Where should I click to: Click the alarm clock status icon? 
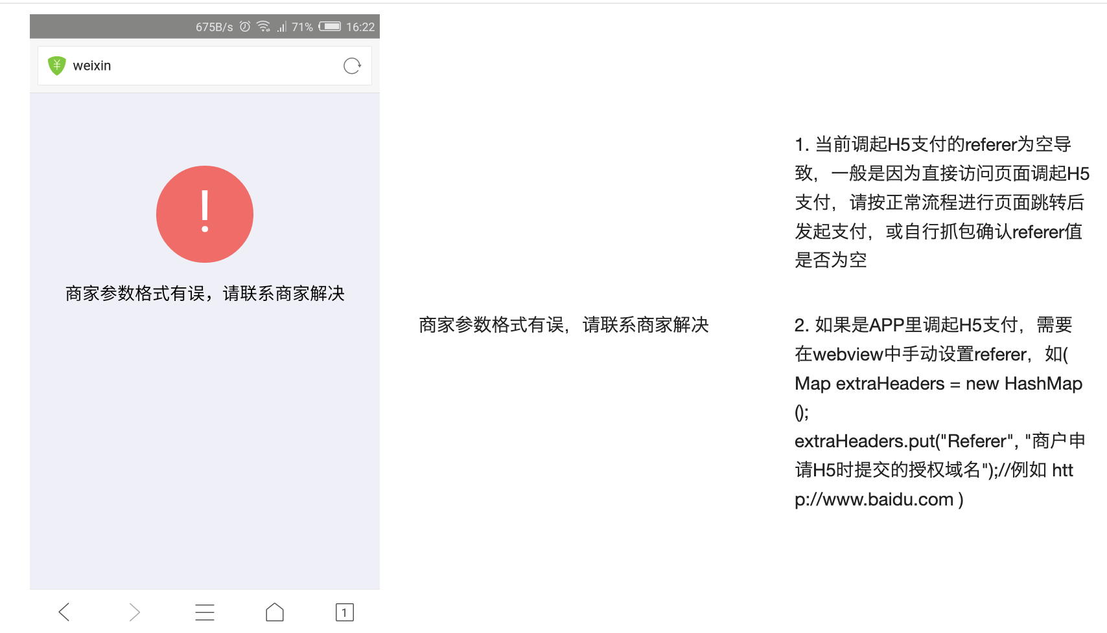(245, 27)
